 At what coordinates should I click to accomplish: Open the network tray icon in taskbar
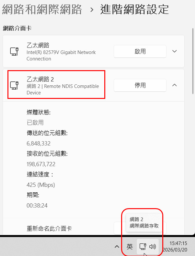coord(143,247)
